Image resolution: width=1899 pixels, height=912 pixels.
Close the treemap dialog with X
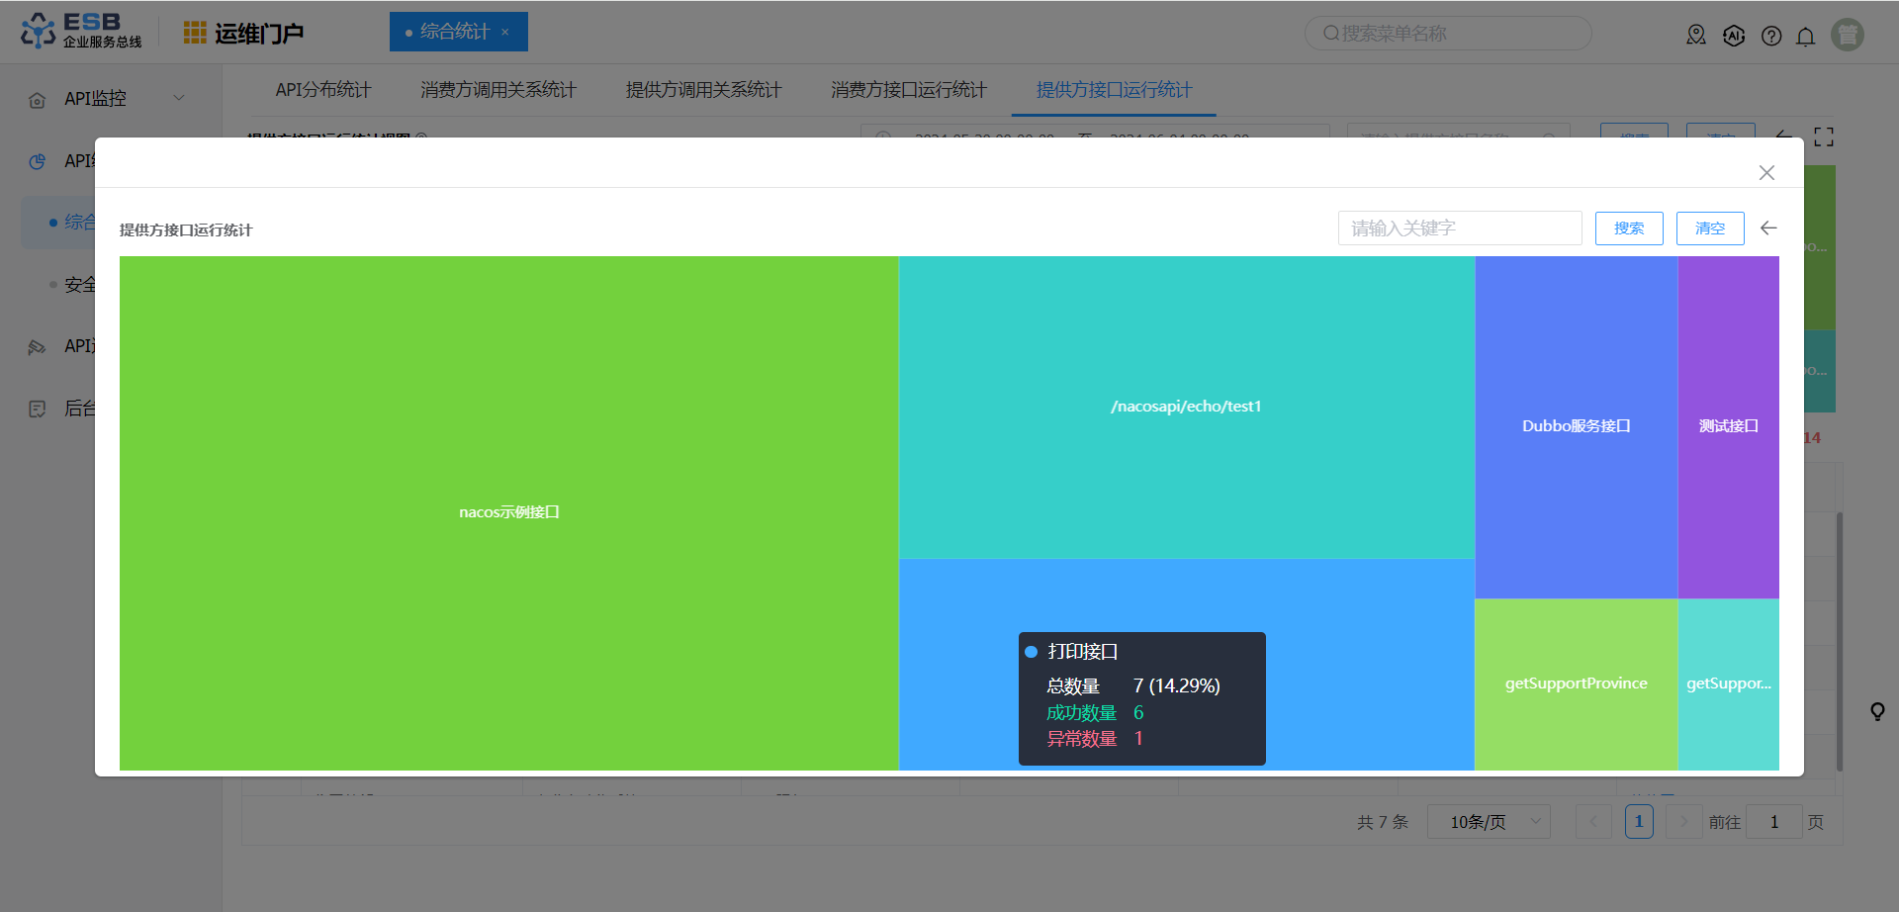pyautogui.click(x=1766, y=173)
